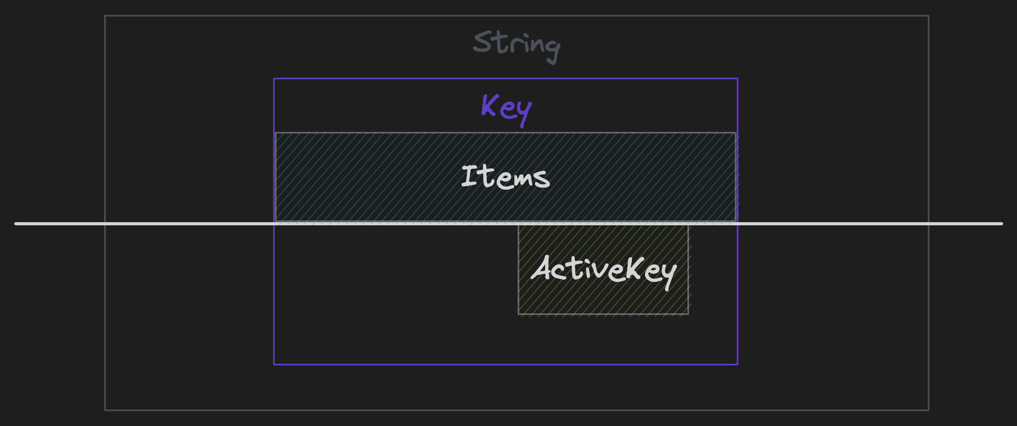Click the Items rectangle's top border
This screenshot has height=426, width=1017.
click(506, 133)
